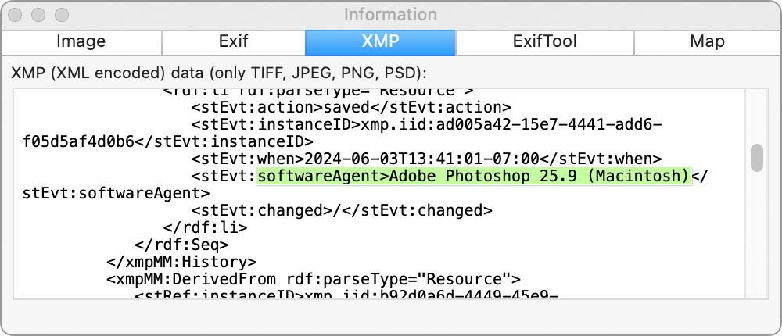Click the highlighted Adobe Photoshop 25.9 text
The image size is (782, 336).
[474, 176]
